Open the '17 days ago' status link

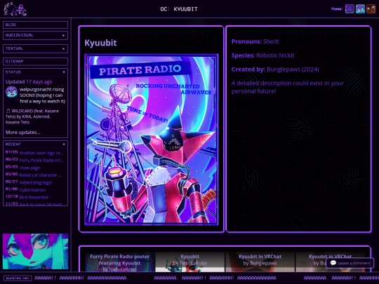(39, 81)
